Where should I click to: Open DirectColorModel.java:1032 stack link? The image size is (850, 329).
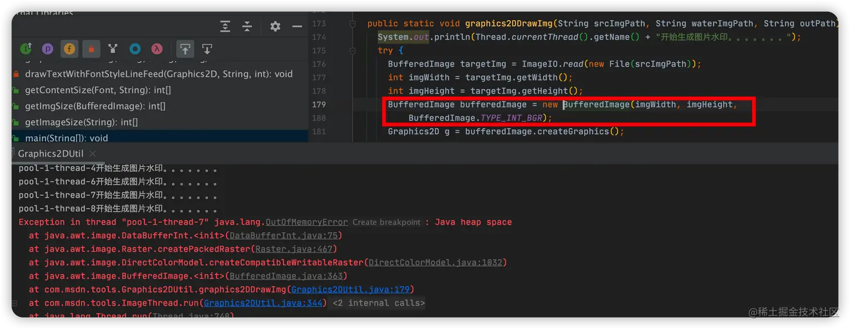click(x=435, y=263)
